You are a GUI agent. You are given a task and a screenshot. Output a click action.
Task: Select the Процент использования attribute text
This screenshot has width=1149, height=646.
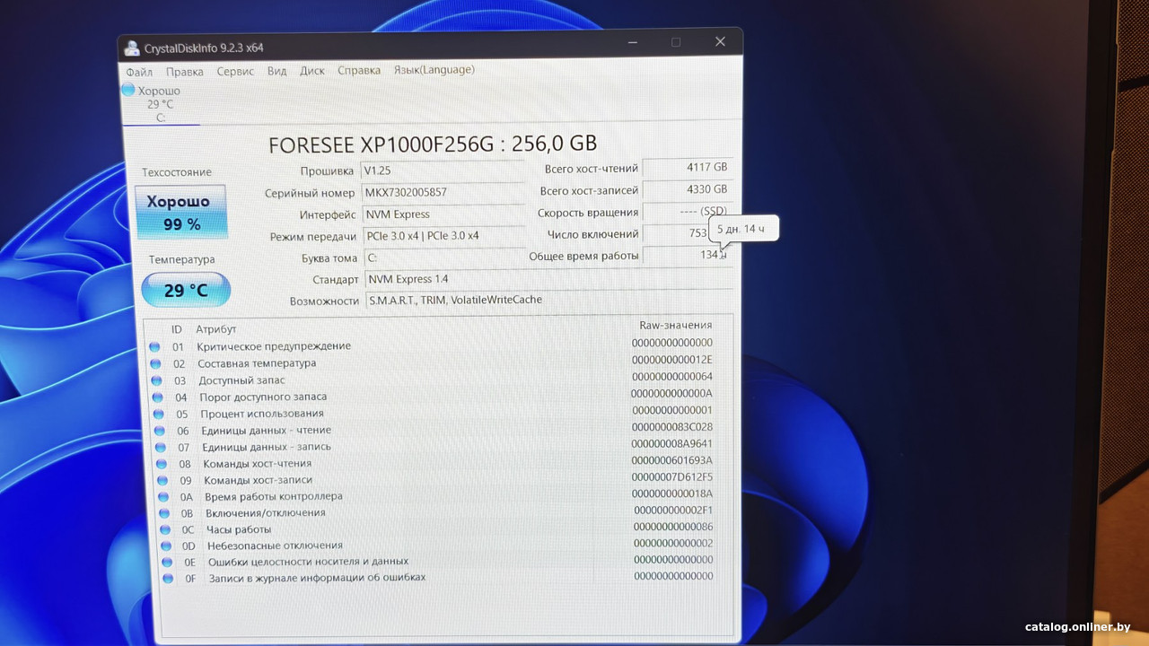262,414
